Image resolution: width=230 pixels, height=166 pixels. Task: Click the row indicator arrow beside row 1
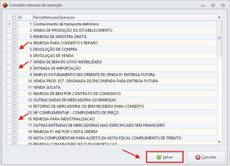(10, 24)
